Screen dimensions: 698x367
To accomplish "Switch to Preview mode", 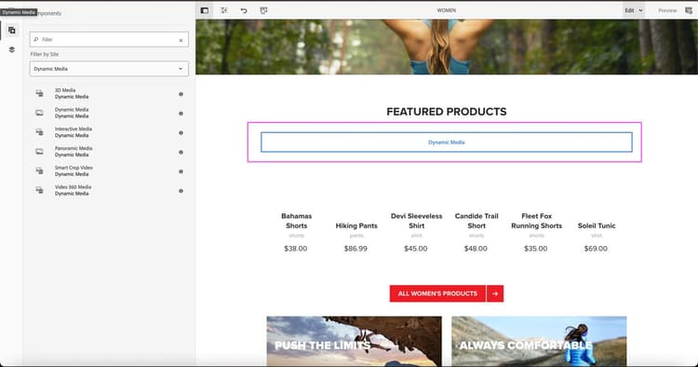I will [667, 10].
